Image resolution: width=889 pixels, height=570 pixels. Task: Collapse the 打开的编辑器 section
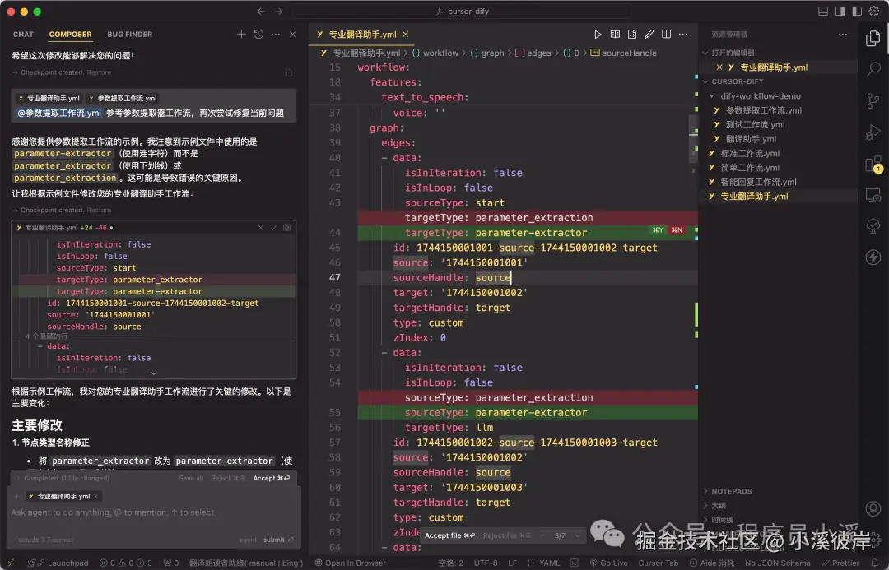click(733, 53)
